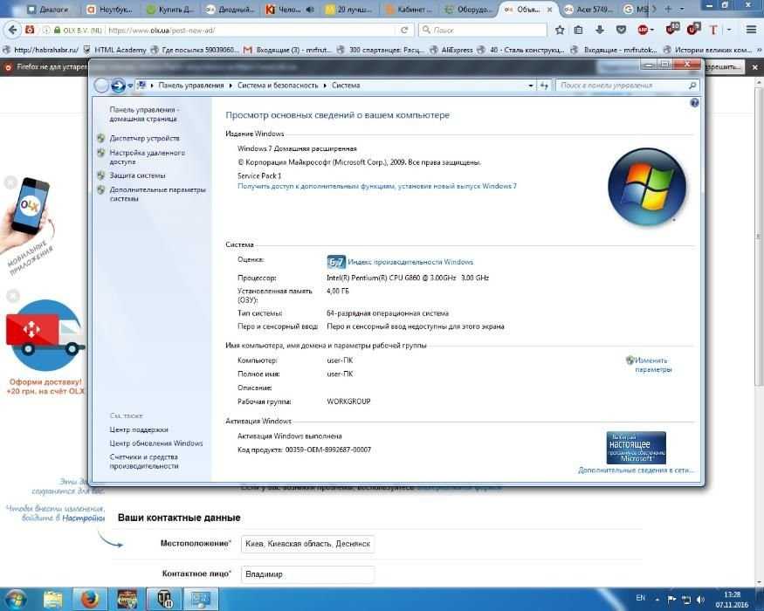The height and width of the screenshot is (611, 764).
Task: Open Дополнительные параметры системы link
Action: pos(157,194)
